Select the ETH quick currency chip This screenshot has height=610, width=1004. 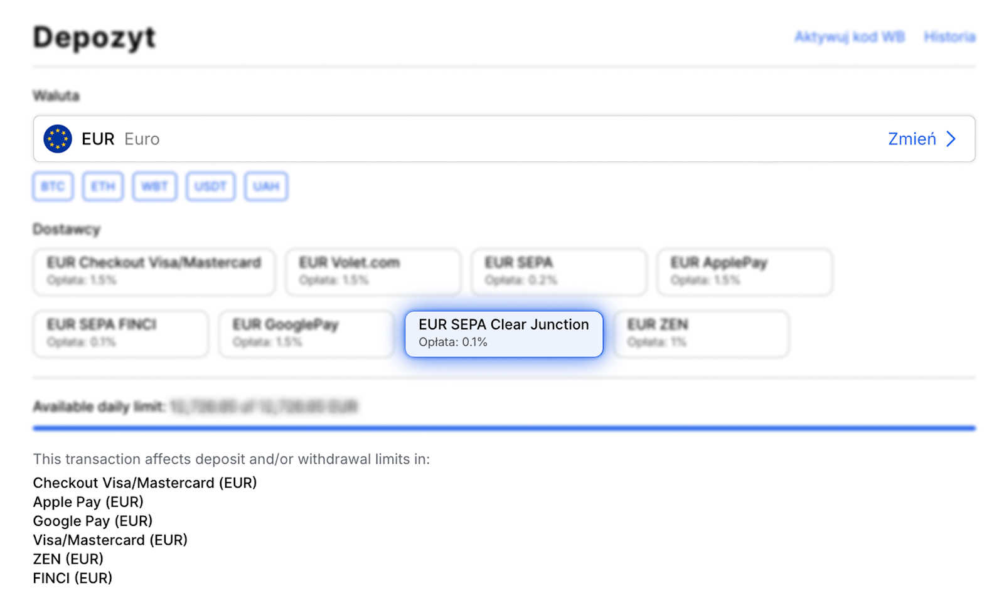point(103,186)
